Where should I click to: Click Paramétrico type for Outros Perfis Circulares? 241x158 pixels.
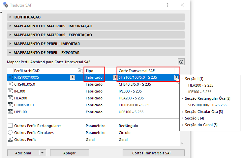(x=96, y=133)
